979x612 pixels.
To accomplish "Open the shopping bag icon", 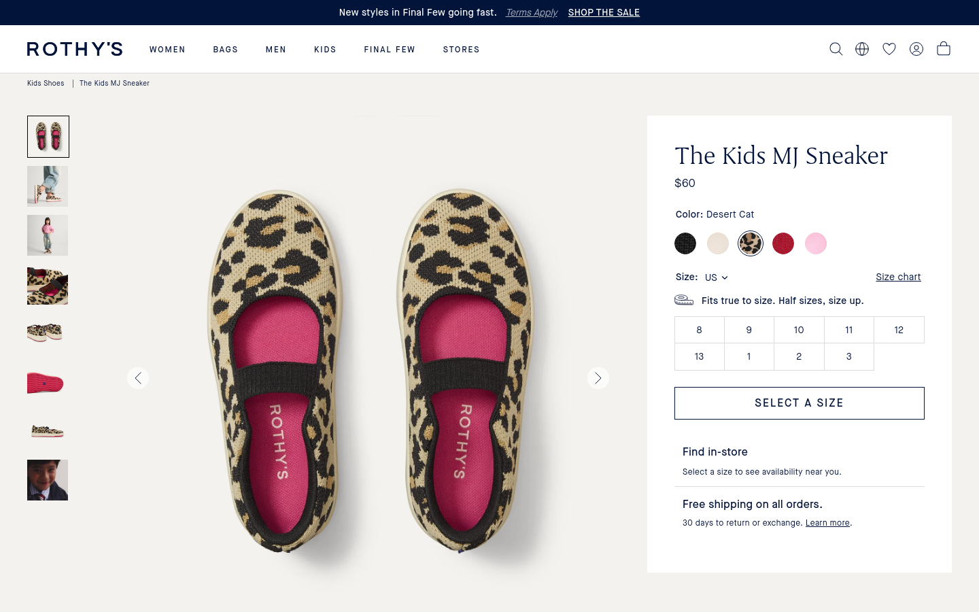I will tap(944, 48).
